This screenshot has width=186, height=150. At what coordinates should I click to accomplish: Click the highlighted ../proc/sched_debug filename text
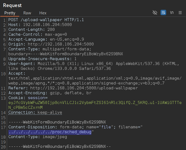pos(50,132)
